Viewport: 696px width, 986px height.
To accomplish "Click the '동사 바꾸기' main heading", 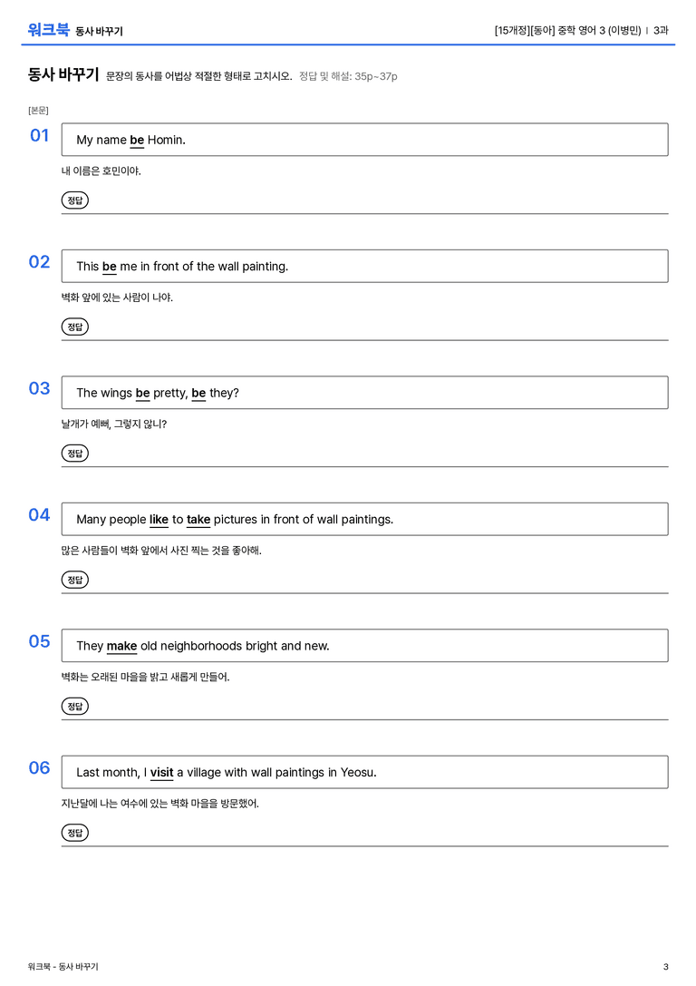I will (63, 74).
